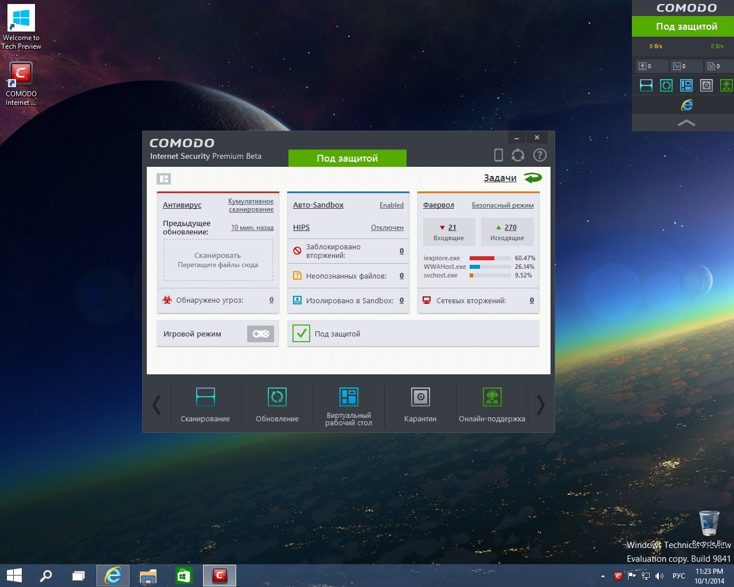
Task: Click Отключен status next to HIPS
Action: click(387, 228)
